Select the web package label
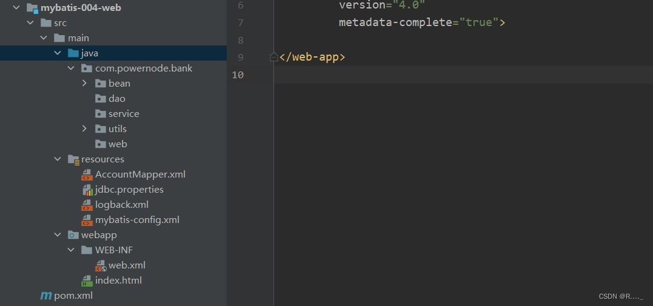Viewport: 653px width, 306px height. (x=118, y=144)
